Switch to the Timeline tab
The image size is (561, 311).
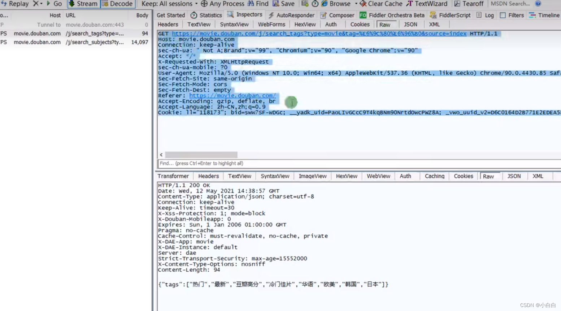pyautogui.click(x=544, y=15)
